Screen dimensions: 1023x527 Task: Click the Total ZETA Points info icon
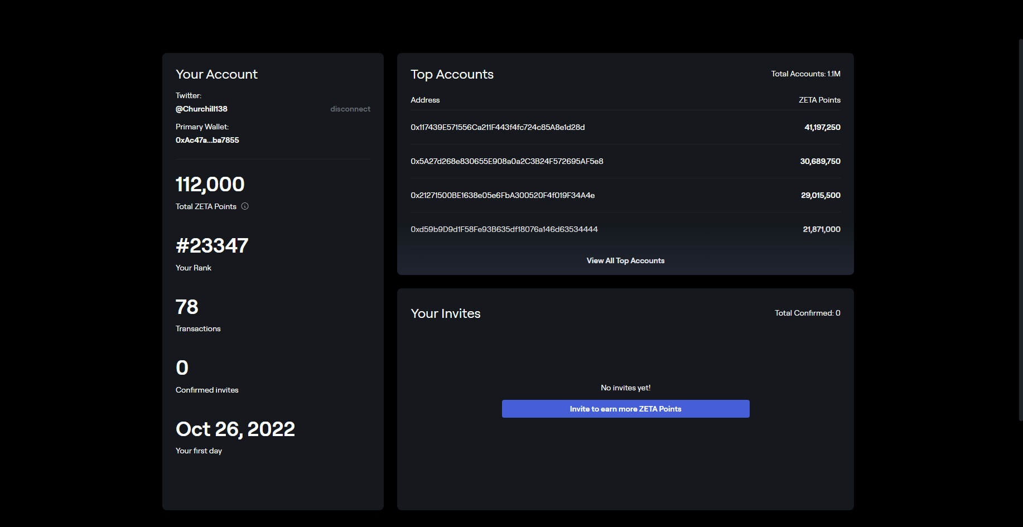click(245, 206)
